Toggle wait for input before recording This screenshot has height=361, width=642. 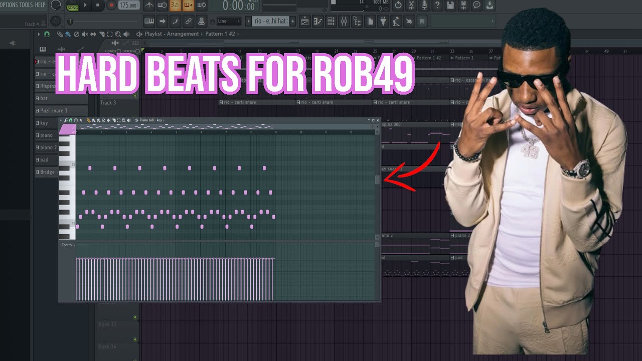click(x=162, y=6)
